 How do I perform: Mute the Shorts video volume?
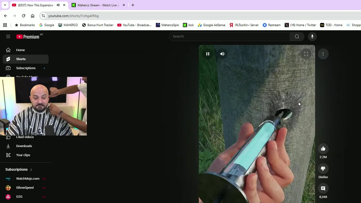point(222,54)
